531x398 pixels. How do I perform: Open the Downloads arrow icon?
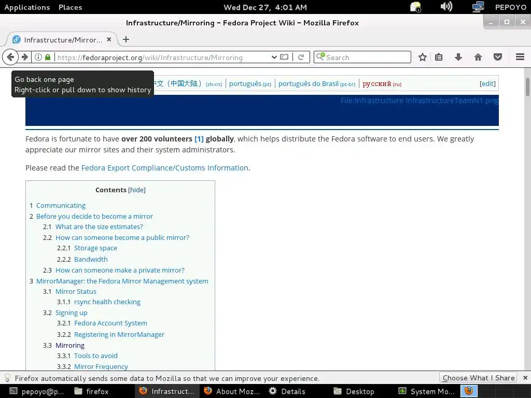click(x=458, y=57)
